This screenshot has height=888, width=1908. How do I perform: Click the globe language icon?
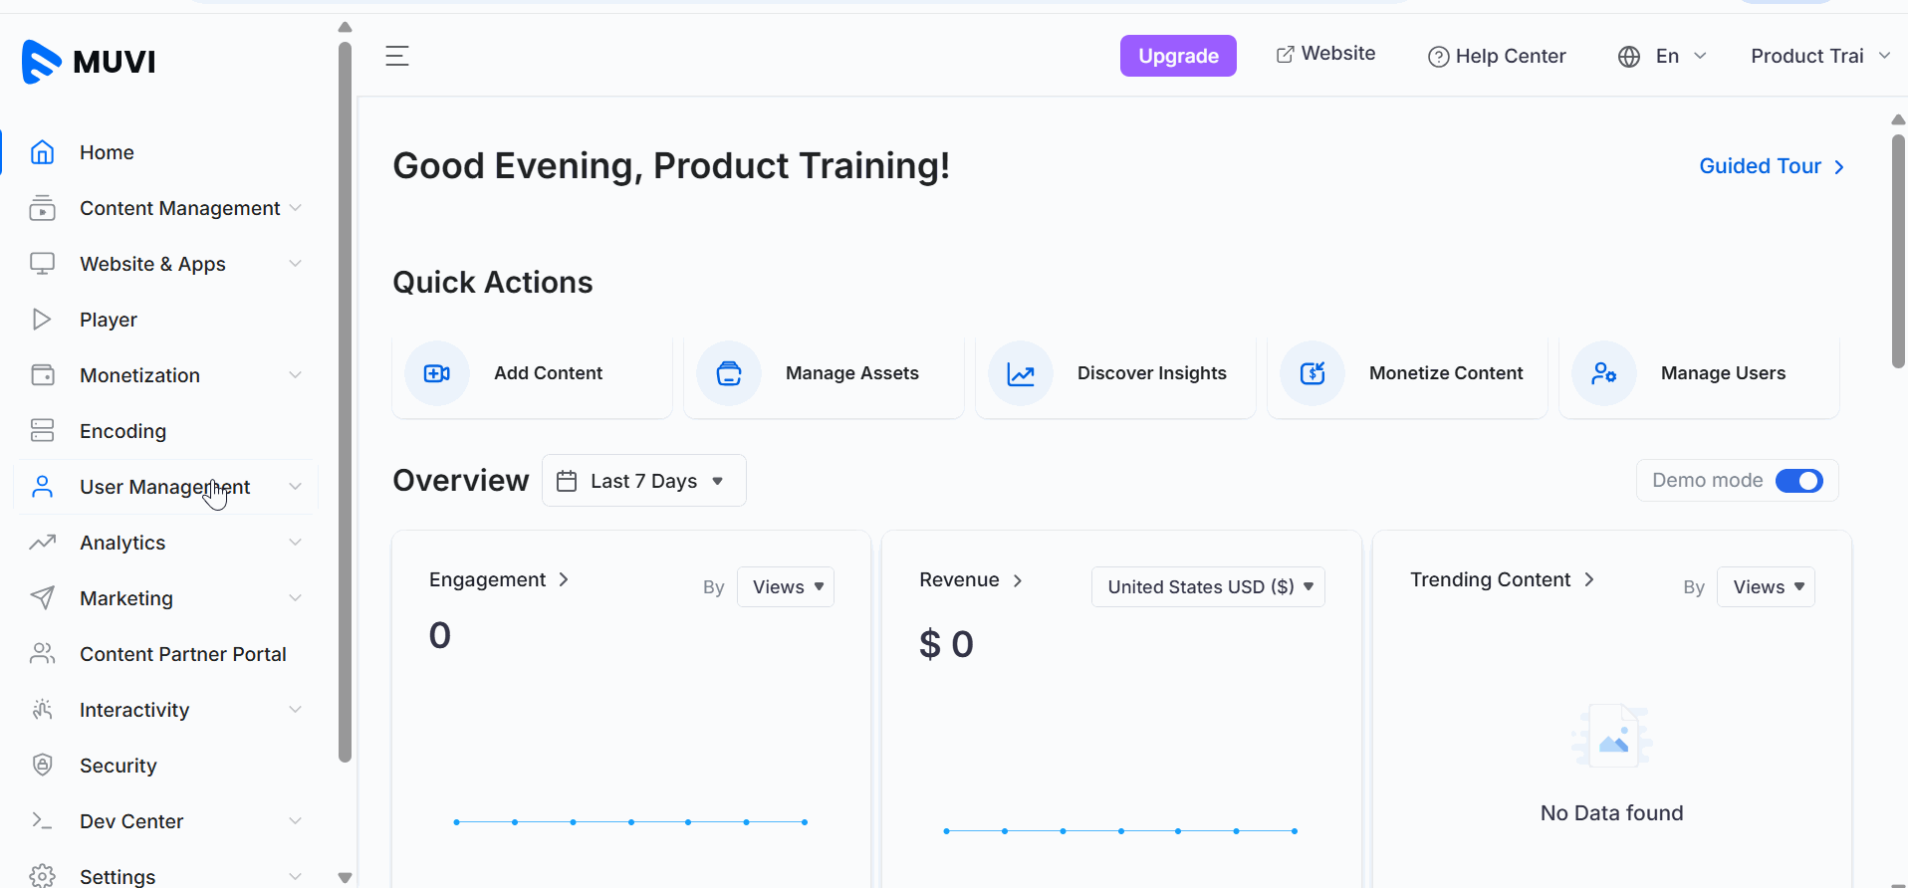click(1629, 57)
